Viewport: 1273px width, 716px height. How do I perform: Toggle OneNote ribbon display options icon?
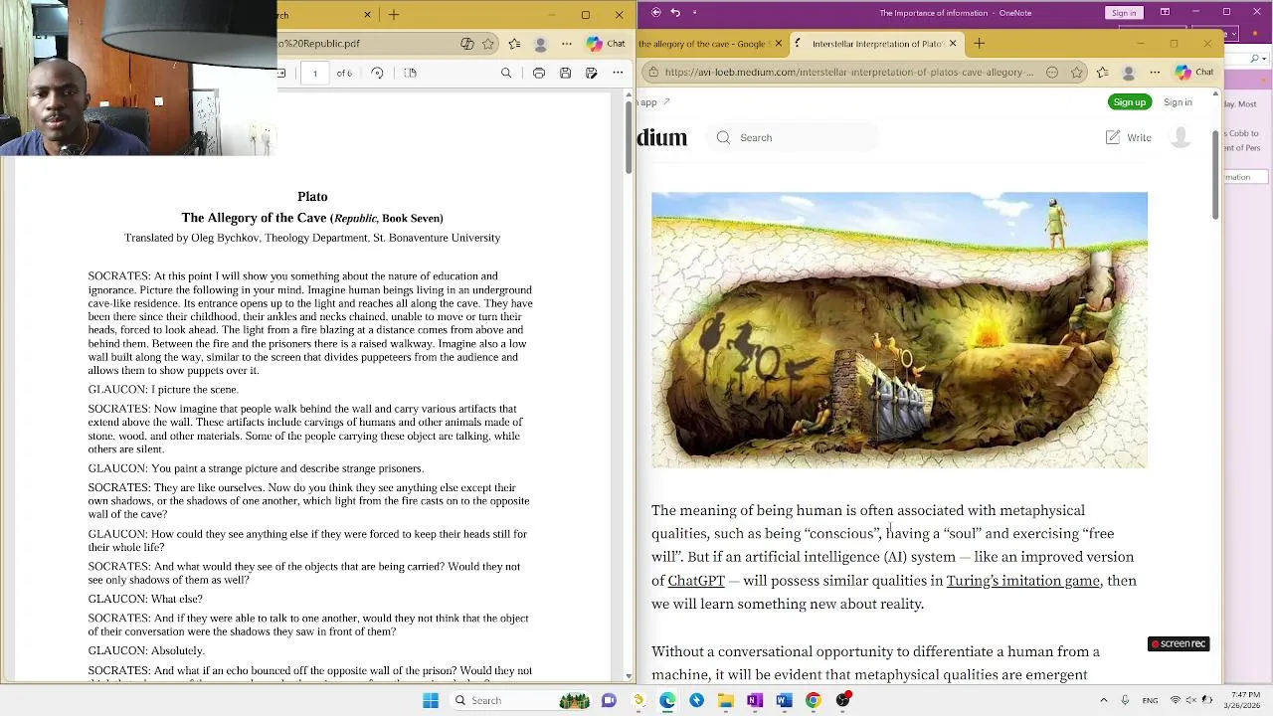tap(1165, 13)
